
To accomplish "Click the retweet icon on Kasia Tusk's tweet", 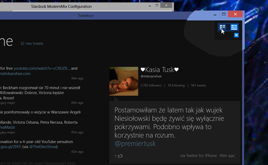I will 120,156.
